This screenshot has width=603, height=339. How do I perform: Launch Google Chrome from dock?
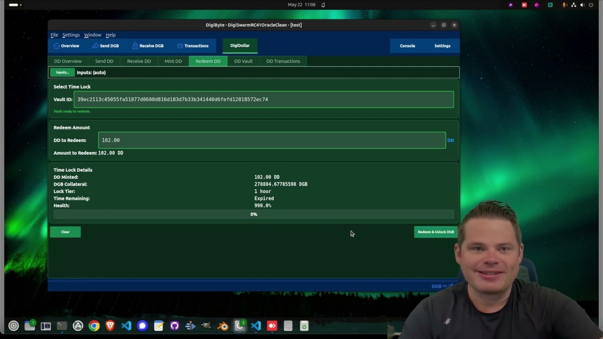(94, 326)
